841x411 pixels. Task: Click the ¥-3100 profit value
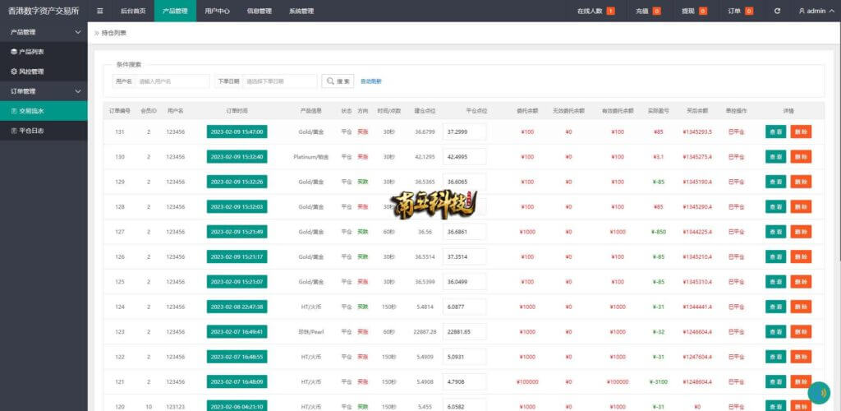click(658, 381)
